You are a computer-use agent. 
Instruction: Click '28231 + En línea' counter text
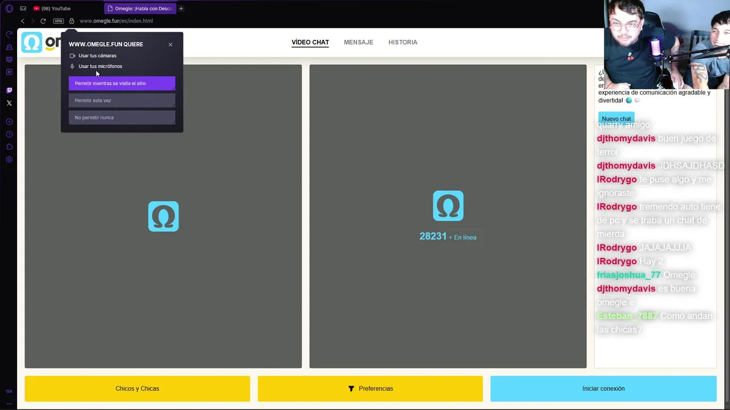coord(448,237)
